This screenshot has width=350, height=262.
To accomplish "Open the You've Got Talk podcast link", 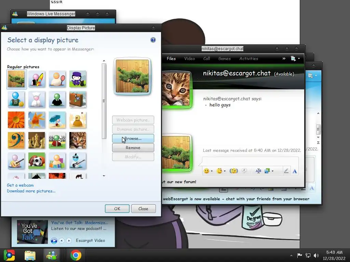I will (x=79, y=222).
